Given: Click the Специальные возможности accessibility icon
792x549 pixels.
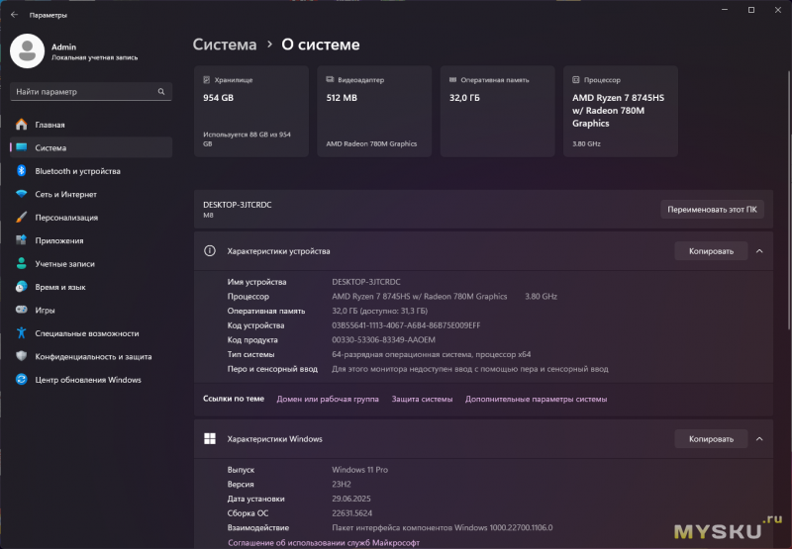Looking at the screenshot, I should click(x=21, y=332).
